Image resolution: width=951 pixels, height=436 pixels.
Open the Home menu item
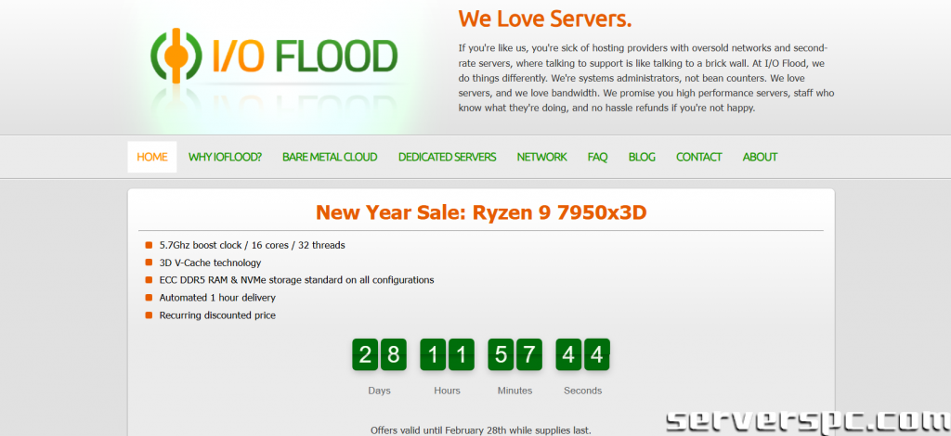click(152, 157)
